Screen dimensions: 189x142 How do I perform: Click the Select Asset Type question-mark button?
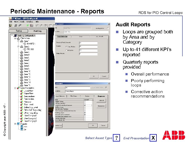(x=117, y=138)
